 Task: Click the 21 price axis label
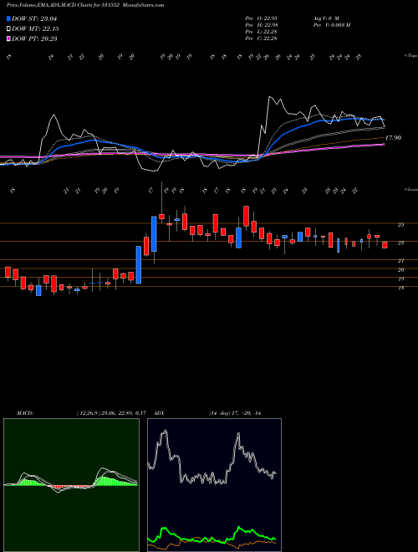click(x=400, y=261)
